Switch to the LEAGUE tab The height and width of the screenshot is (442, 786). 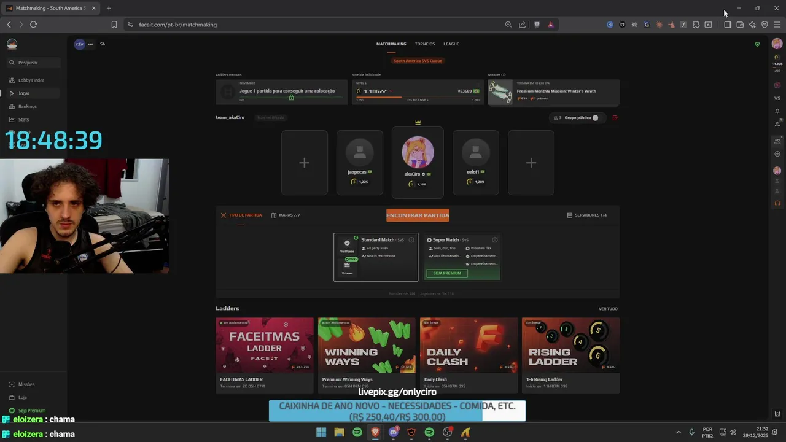coord(451,44)
